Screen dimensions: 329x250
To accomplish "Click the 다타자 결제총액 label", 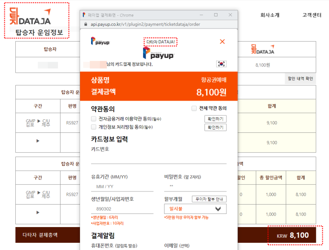I will pos(40,235).
